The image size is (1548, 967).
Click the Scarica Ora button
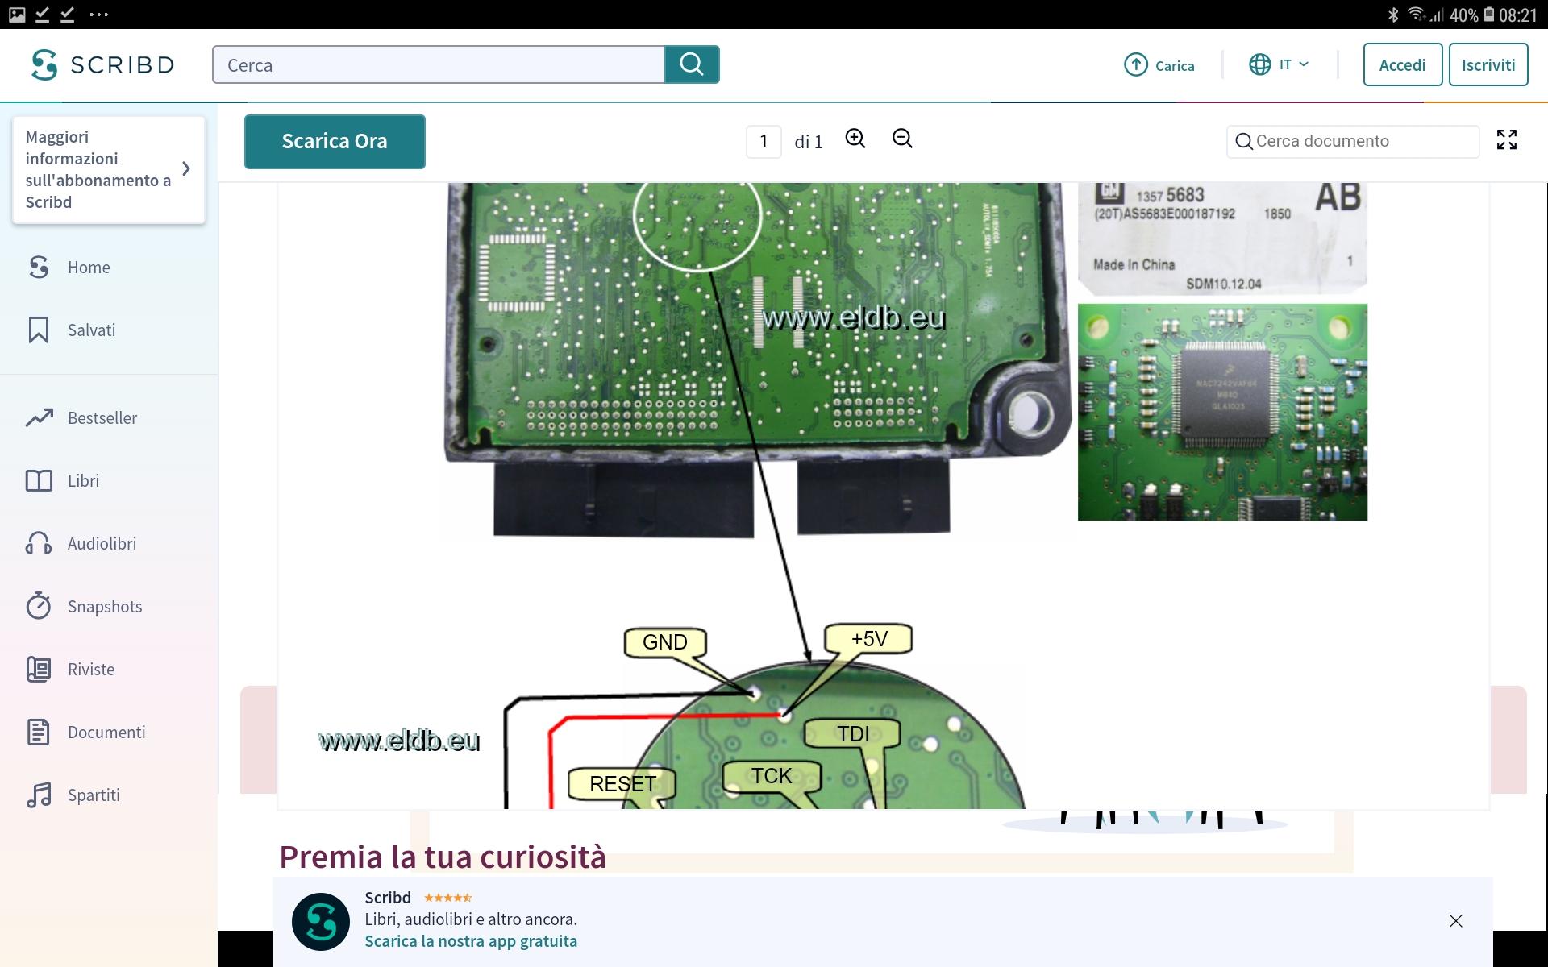pos(335,141)
